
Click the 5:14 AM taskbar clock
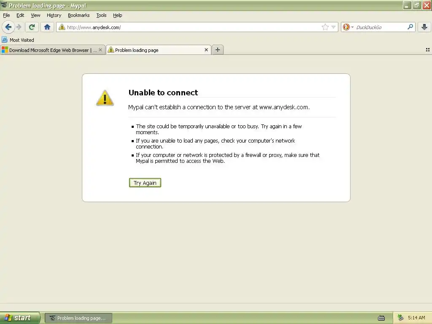click(x=416, y=318)
